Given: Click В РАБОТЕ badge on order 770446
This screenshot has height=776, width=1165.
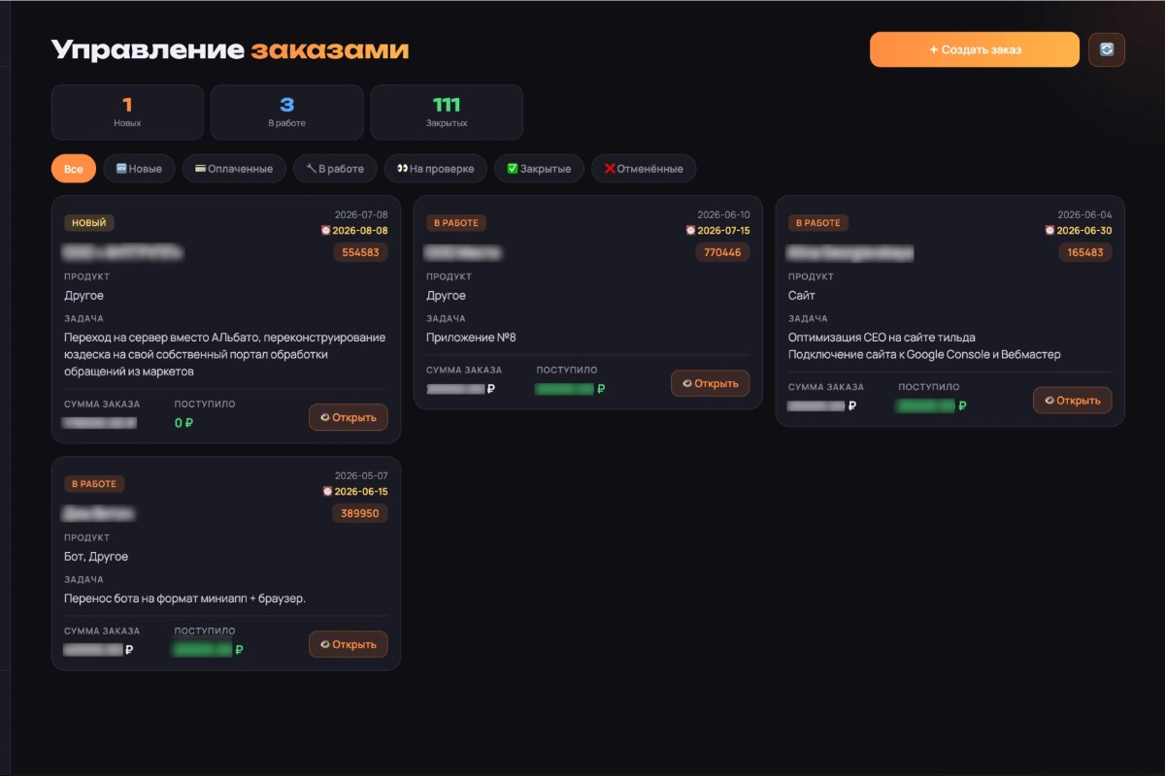Looking at the screenshot, I should click(x=456, y=223).
